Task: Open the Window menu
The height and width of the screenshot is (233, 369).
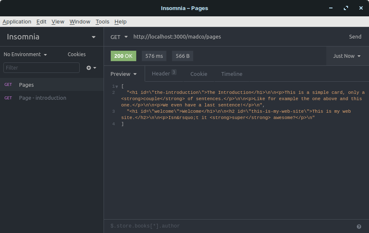Action: pos(80,22)
